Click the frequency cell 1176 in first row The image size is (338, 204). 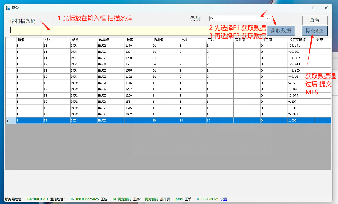tap(138, 46)
